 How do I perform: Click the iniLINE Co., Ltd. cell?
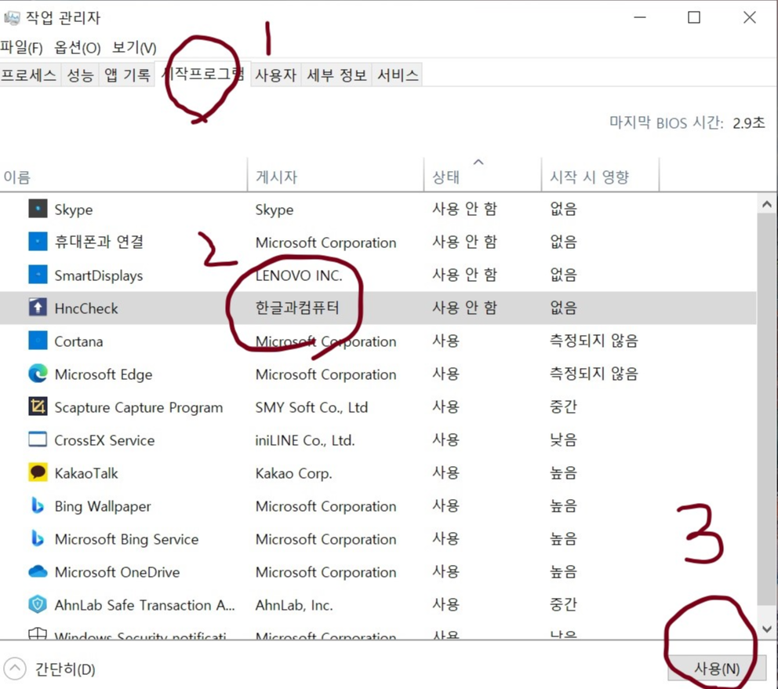tap(305, 440)
